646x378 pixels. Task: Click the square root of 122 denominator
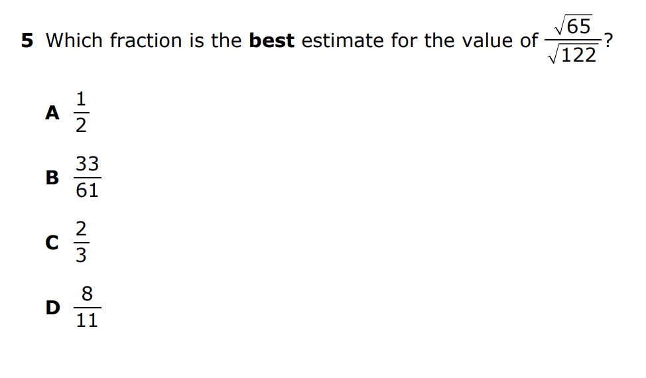(x=572, y=56)
